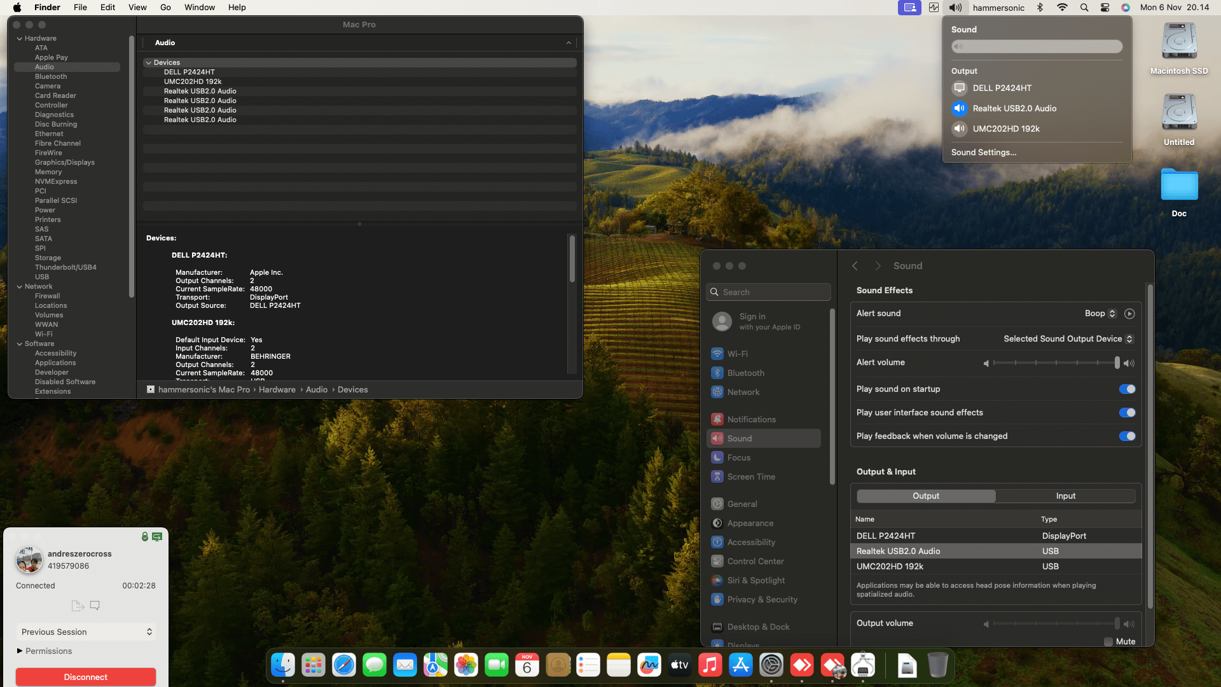
Task: Select Realtek USB2.0 Audio in the Sound menu
Action: [x=1037, y=108]
